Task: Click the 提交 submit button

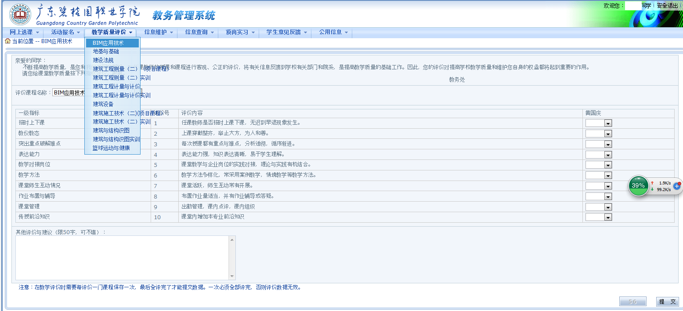Action: 667,302
